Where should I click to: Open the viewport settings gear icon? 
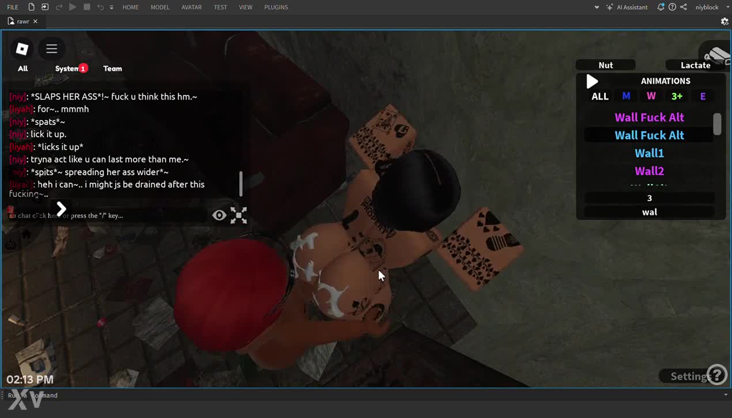(x=725, y=21)
